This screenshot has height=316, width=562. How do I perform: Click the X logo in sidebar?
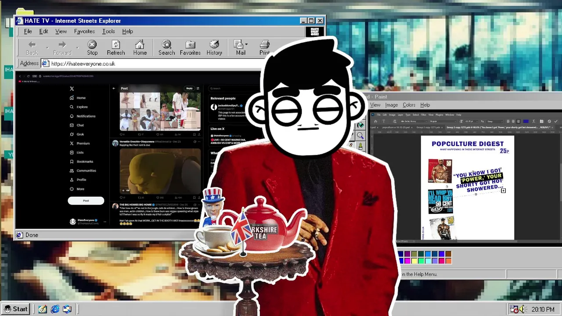pos(72,89)
